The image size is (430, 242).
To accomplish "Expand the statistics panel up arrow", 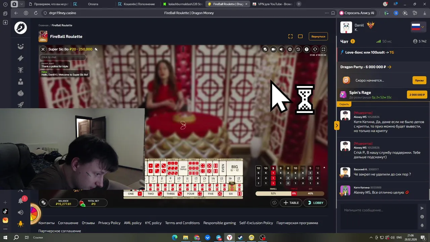I will pyautogui.click(x=324, y=168).
